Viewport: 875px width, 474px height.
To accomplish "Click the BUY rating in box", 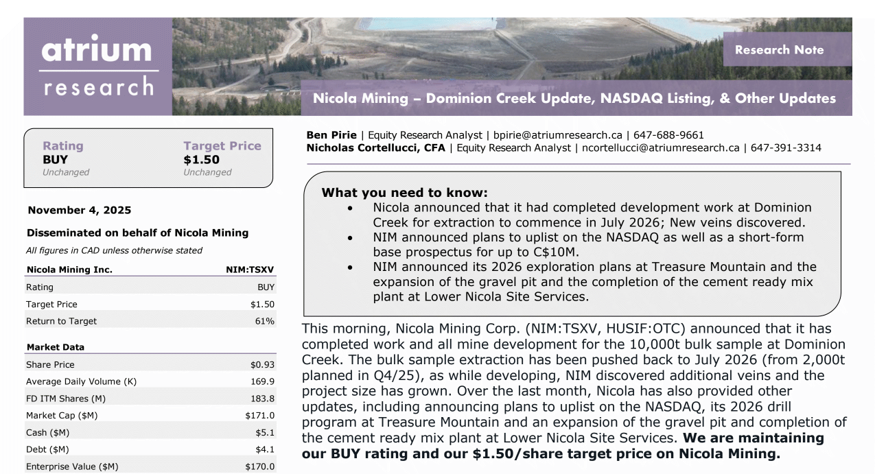I will (55, 159).
